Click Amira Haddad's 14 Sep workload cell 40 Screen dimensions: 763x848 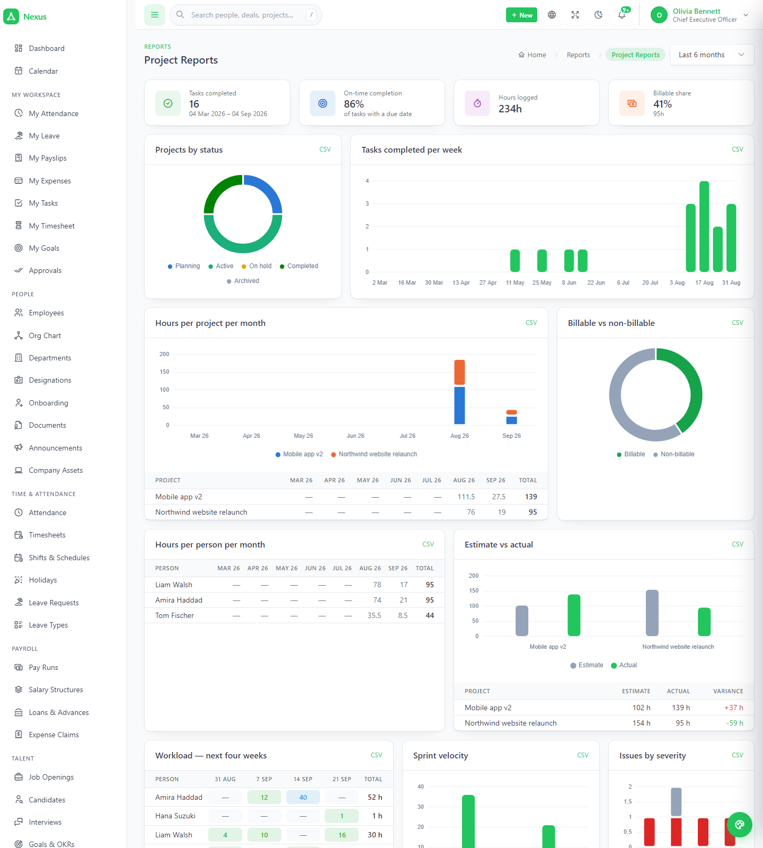click(x=303, y=797)
